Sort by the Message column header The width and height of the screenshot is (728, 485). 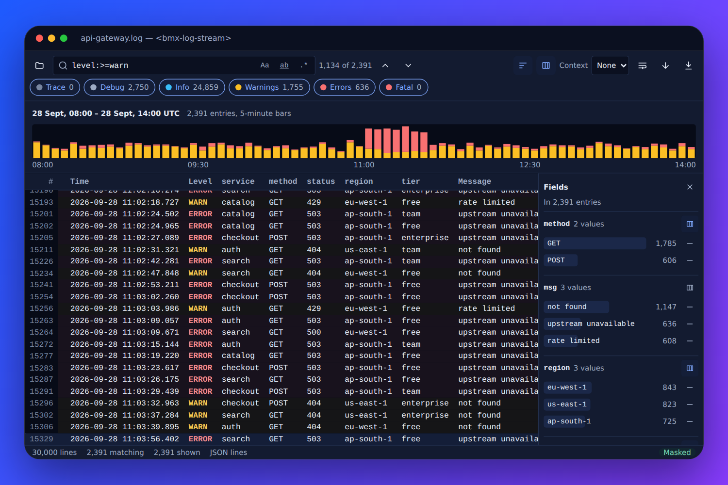[x=474, y=181]
